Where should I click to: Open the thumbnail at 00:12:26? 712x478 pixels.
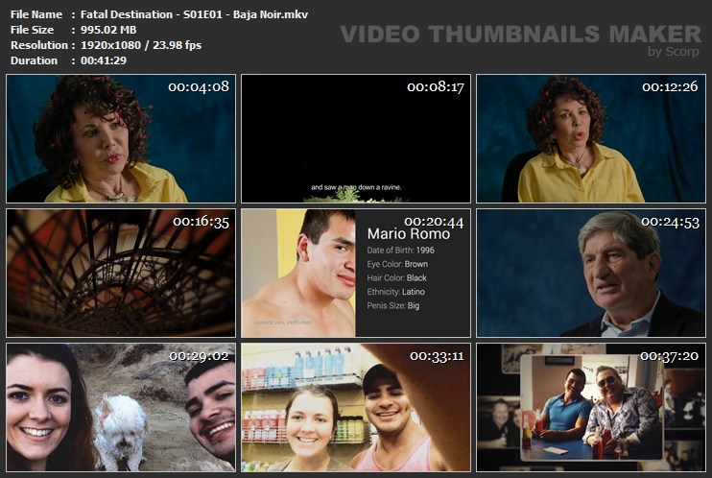tap(591, 138)
